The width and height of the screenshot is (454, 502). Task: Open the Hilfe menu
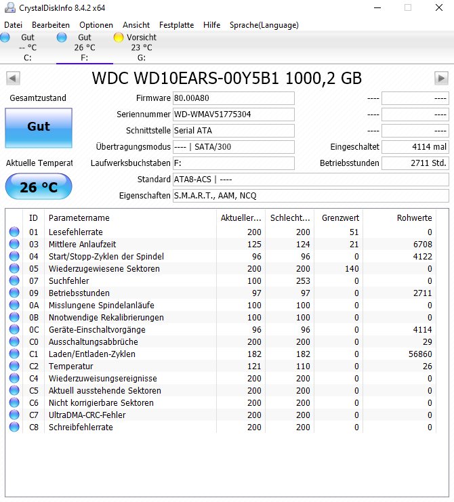click(x=211, y=25)
